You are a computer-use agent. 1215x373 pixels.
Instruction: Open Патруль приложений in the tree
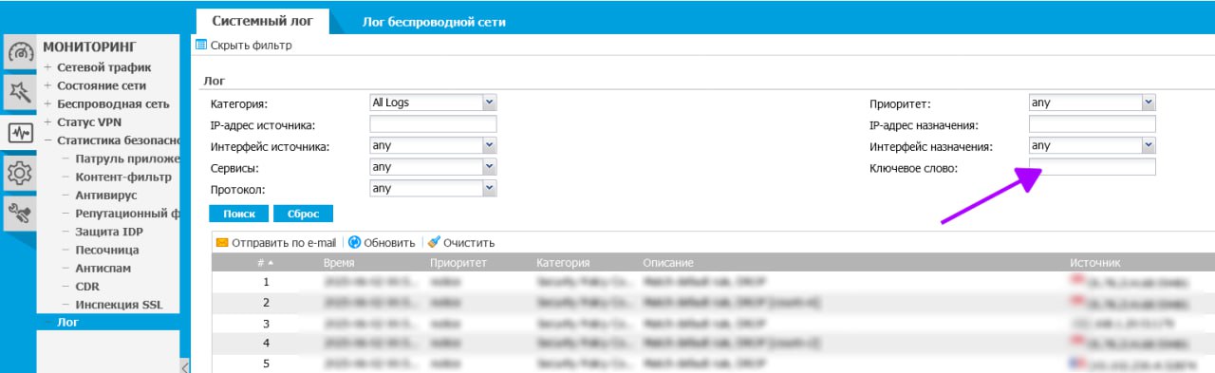(x=127, y=159)
